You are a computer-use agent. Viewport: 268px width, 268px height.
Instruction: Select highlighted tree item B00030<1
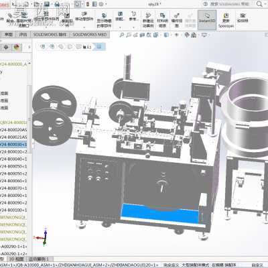point(13,145)
